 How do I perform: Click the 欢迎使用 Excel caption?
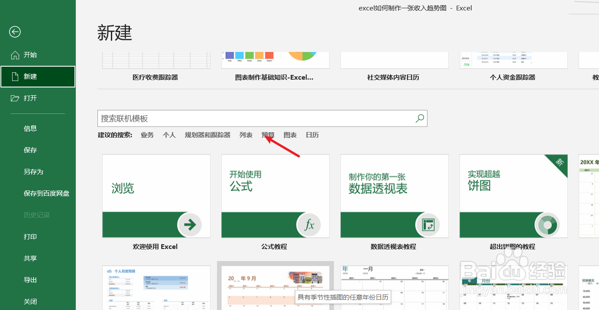(x=155, y=247)
